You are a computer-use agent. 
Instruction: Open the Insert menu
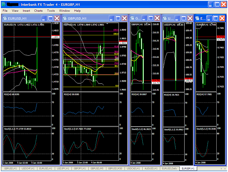point(26,11)
